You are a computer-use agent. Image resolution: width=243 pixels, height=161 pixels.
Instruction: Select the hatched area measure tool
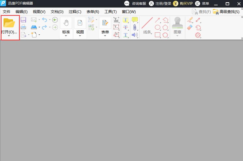point(198,35)
